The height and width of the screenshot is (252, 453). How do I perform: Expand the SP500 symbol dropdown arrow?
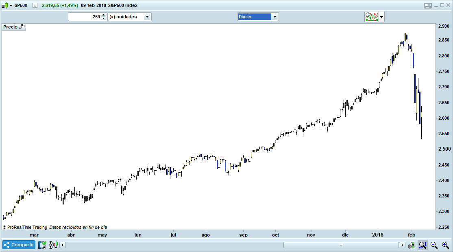pos(11,6)
